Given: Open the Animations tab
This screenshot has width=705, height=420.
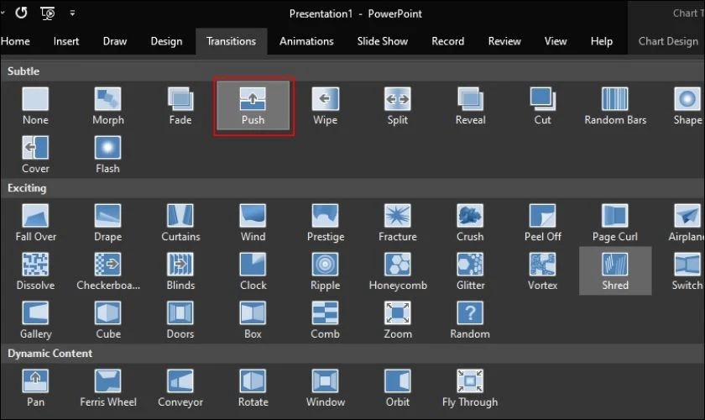Looking at the screenshot, I should coord(306,41).
